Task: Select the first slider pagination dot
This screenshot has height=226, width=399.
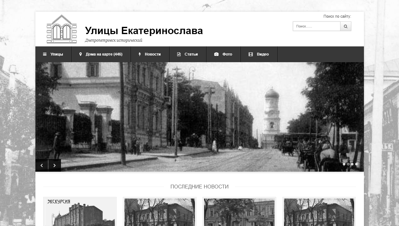Action: (x=344, y=164)
